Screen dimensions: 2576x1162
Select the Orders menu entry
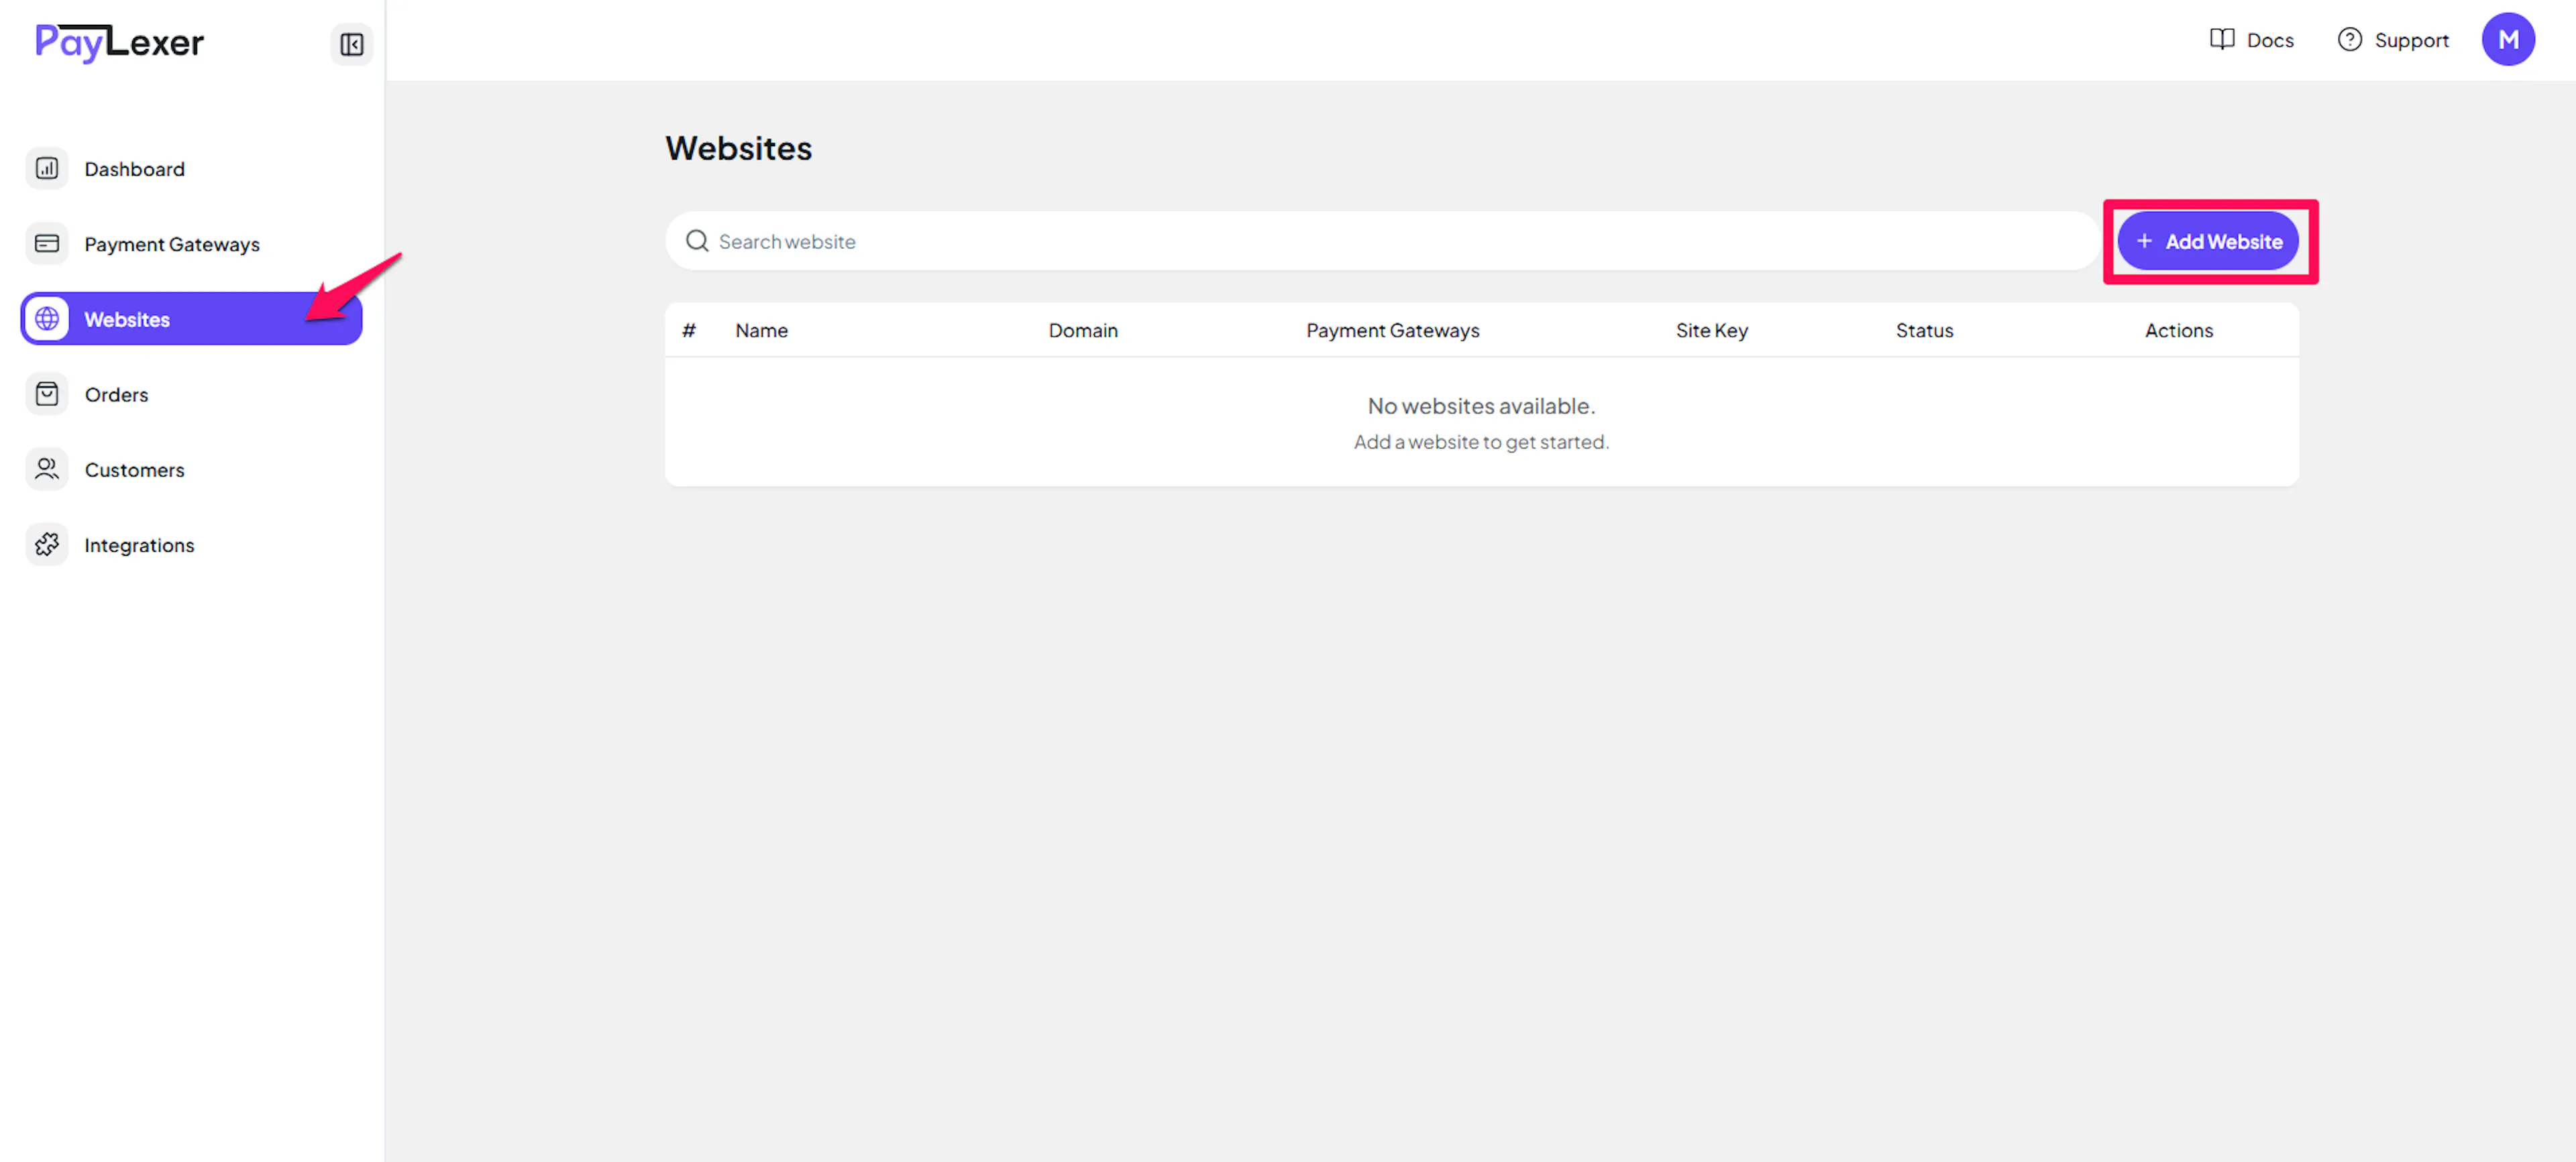tap(116, 395)
